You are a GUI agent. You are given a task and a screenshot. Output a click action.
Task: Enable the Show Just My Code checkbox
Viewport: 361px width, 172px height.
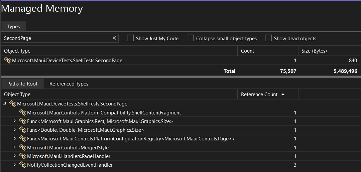130,38
